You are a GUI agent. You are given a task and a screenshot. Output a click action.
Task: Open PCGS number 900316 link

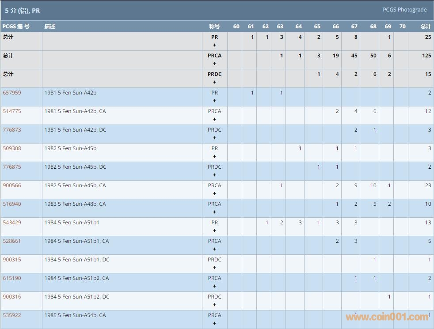[12, 297]
